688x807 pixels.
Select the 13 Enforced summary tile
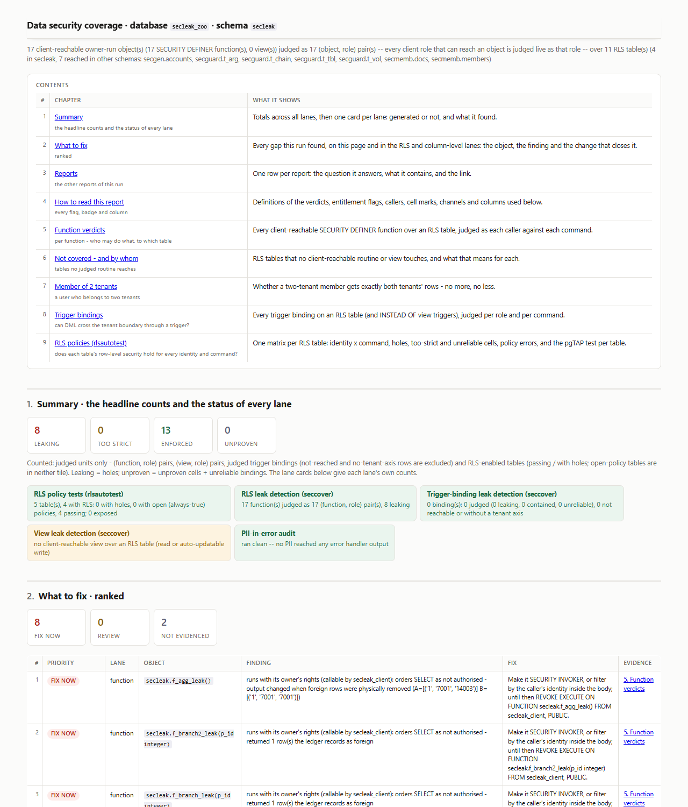click(x=183, y=435)
